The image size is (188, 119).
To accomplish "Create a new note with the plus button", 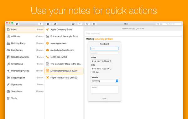I will tap(80, 24).
